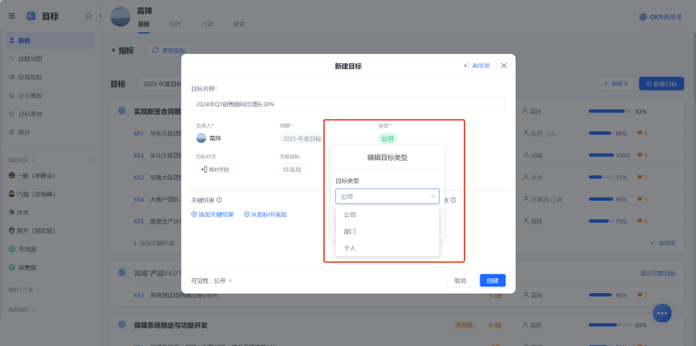The image size is (696, 346).
Task: Expand the 指标 section triangle
Action: click(114, 50)
